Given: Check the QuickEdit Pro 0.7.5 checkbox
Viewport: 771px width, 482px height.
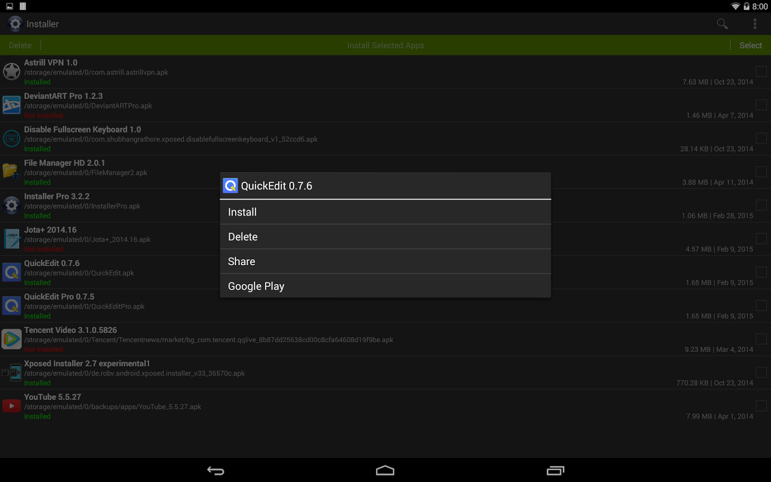Looking at the screenshot, I should point(761,306).
